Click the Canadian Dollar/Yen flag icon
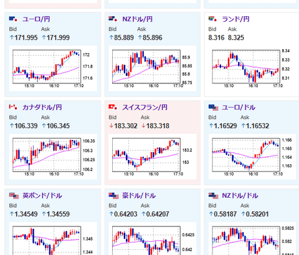The image size is (299, 255). tap(13, 107)
